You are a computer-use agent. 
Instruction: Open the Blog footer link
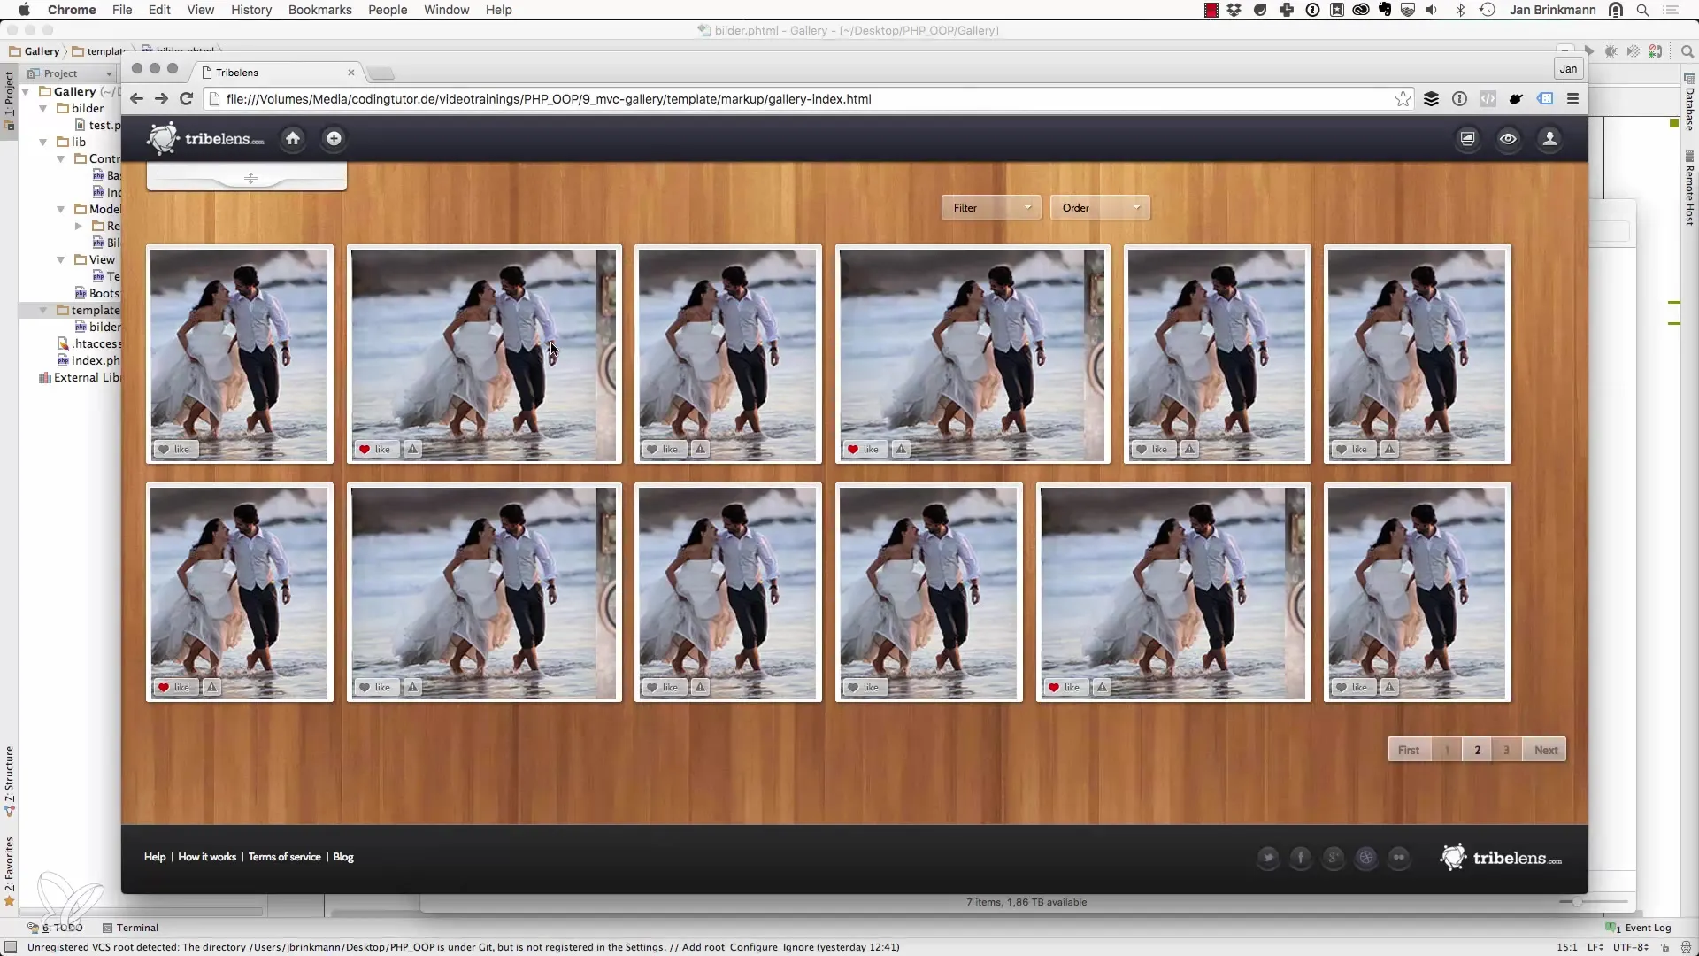click(x=343, y=857)
